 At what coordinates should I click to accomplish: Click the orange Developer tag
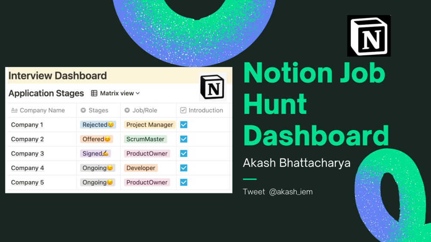141,168
